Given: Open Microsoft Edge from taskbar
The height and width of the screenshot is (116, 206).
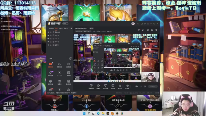Looking at the screenshot, I should (98, 113).
